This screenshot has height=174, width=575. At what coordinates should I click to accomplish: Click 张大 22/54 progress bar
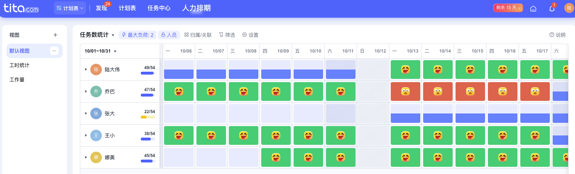tap(148, 117)
